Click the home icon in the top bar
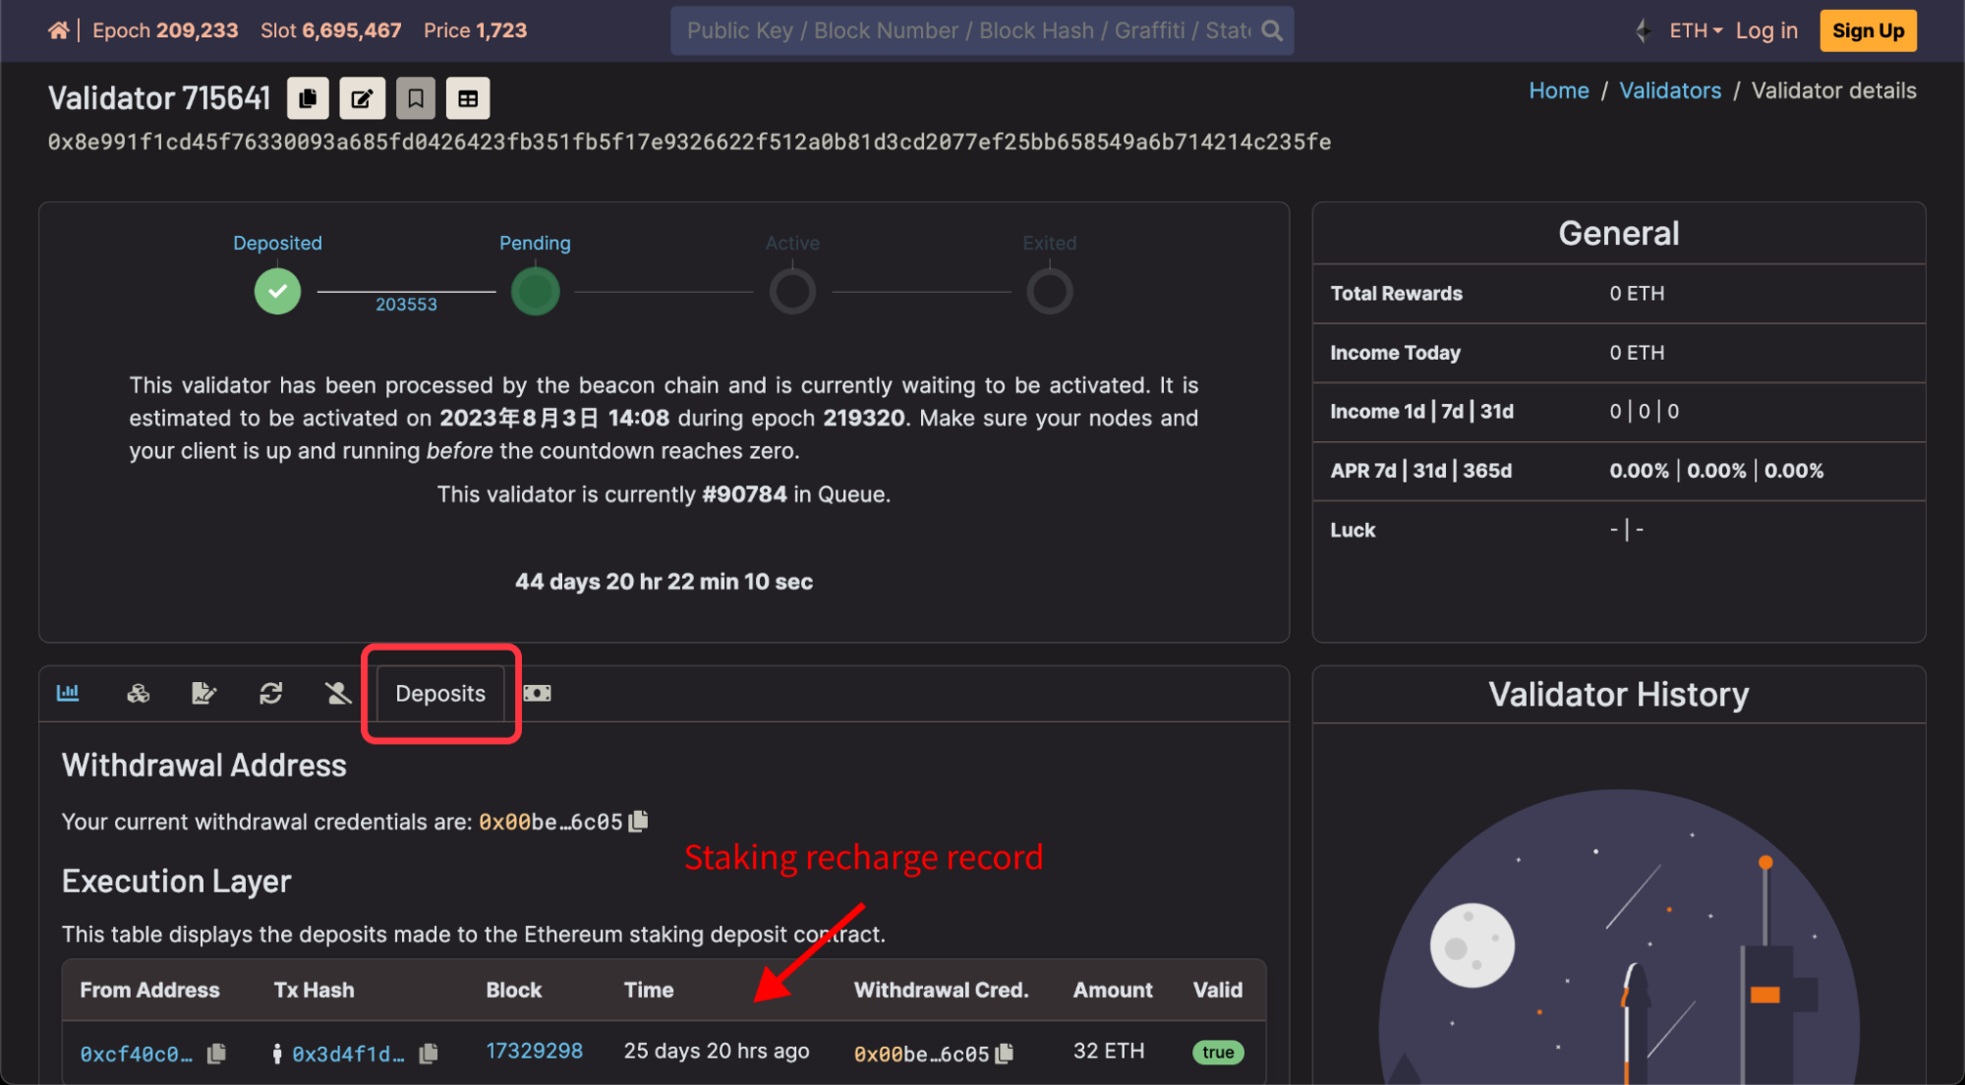 (x=58, y=30)
